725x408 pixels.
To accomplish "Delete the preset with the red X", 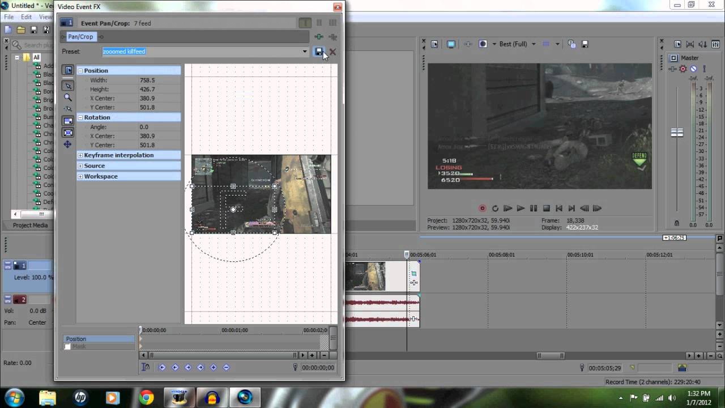I will click(x=332, y=52).
